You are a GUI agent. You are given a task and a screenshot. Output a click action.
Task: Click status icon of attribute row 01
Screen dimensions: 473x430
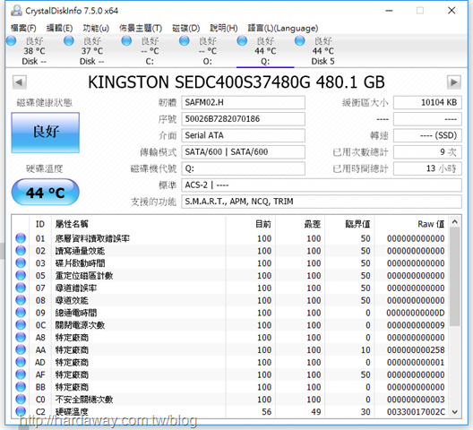21,238
